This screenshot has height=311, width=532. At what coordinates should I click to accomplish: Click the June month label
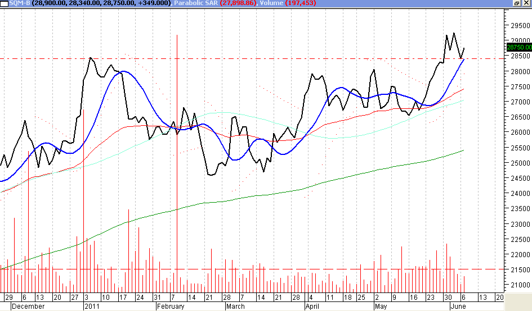(458, 307)
